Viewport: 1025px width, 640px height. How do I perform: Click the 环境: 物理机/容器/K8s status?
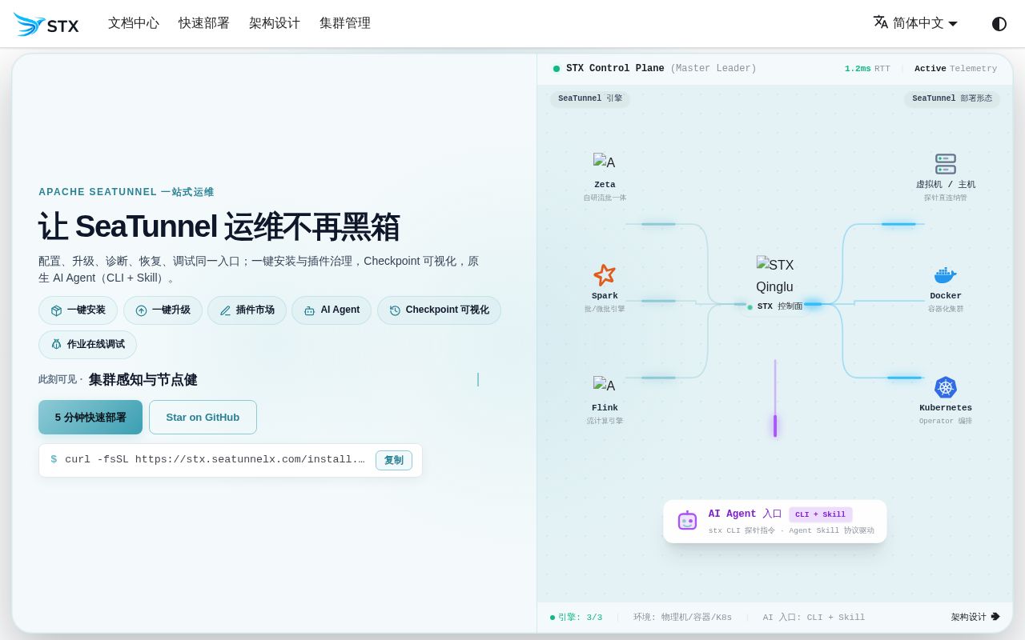(682, 618)
